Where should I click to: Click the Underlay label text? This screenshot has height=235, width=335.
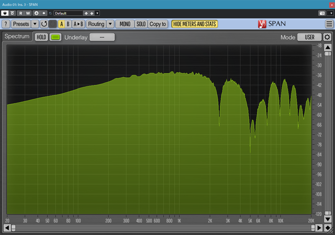pos(76,37)
